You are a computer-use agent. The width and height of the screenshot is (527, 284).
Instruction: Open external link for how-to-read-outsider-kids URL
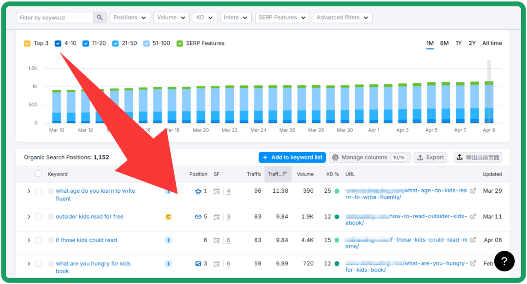(473, 217)
